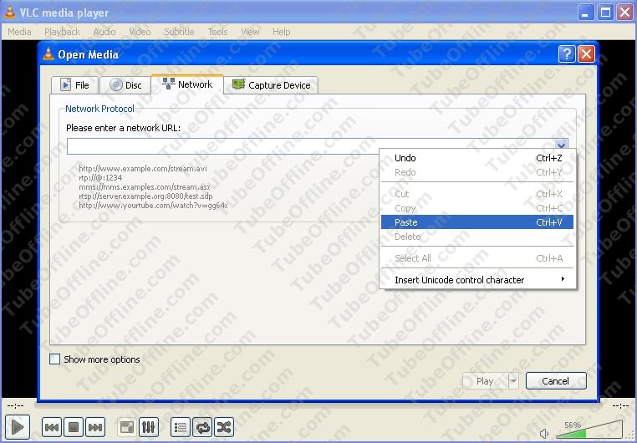Toggle the loop repeat button
Screen dimensions: 637x443
coord(202,427)
